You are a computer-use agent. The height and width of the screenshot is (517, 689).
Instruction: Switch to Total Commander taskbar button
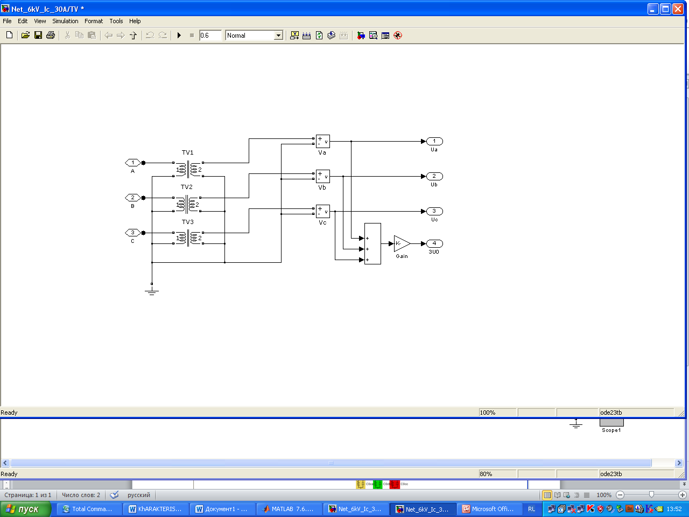pyautogui.click(x=89, y=509)
